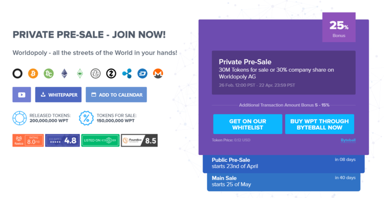This screenshot has width=384, height=198.
Task: Click the black ring Byteball icon
Action: tap(17, 73)
